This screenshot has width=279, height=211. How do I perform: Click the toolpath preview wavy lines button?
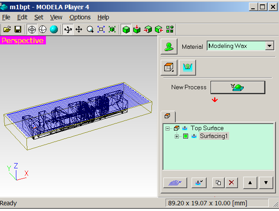point(175,183)
